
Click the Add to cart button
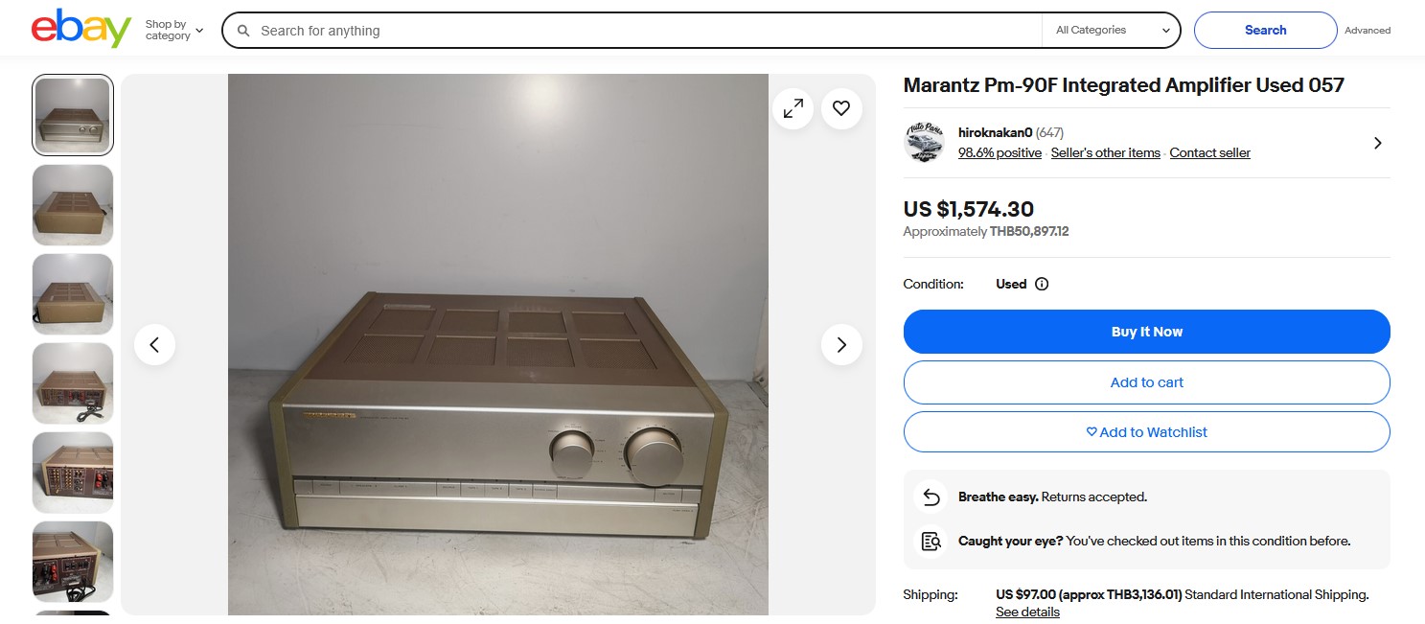coord(1146,382)
